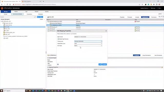Click the Filters button
The image size is (164, 92).
40,17
